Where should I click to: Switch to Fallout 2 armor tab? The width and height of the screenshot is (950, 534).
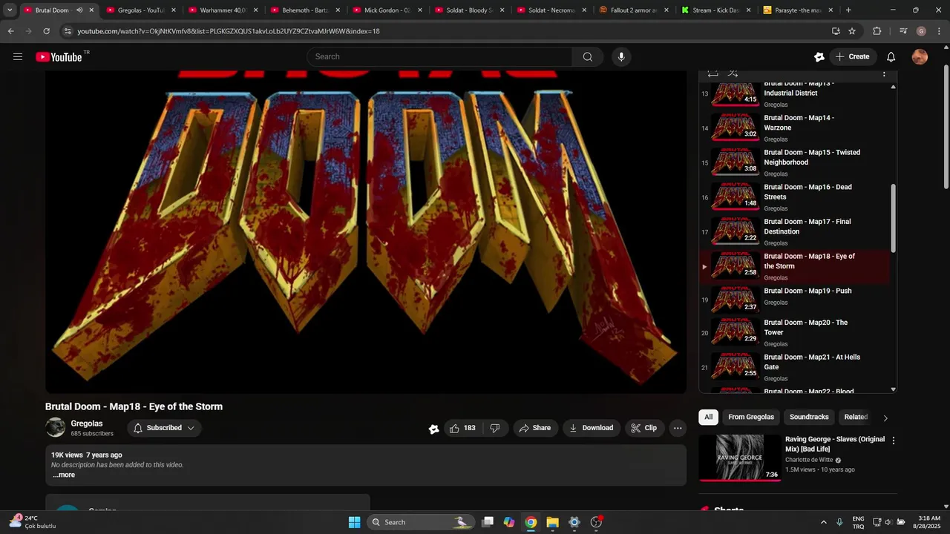point(633,10)
